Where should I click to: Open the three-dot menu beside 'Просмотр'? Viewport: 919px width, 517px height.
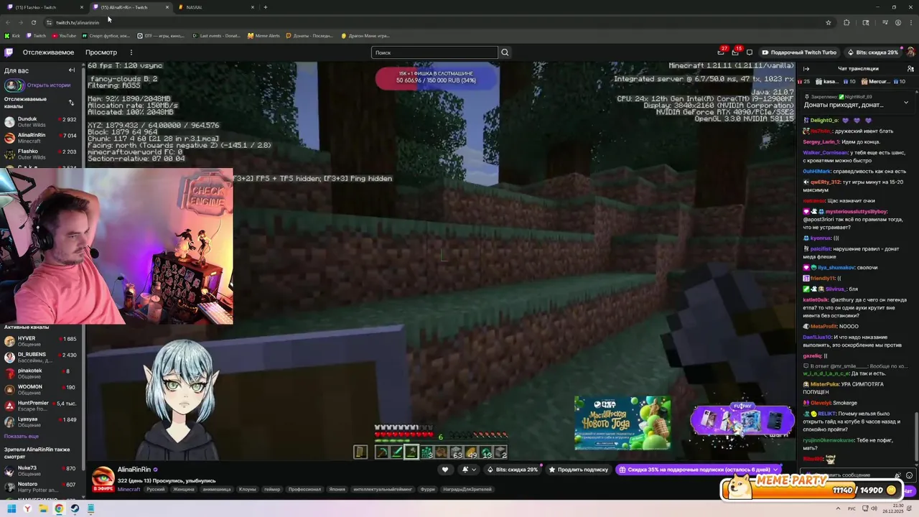131,52
